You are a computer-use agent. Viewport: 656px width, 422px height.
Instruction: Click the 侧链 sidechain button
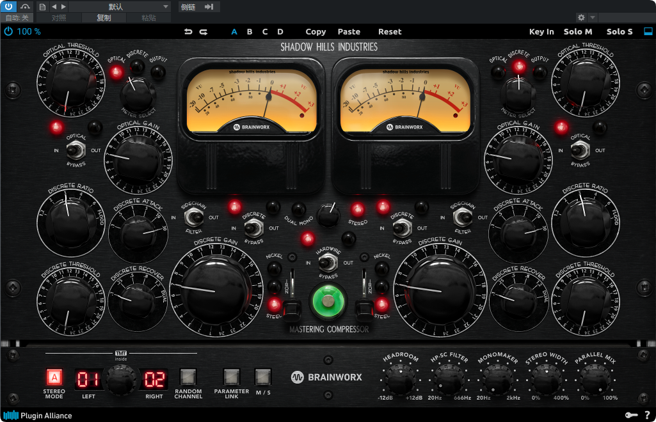pyautogui.click(x=188, y=6)
